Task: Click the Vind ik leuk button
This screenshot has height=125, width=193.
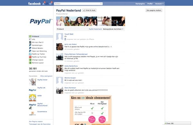Action: coord(89,10)
